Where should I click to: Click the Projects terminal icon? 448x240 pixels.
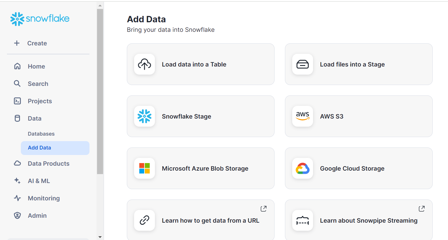pos(17,101)
